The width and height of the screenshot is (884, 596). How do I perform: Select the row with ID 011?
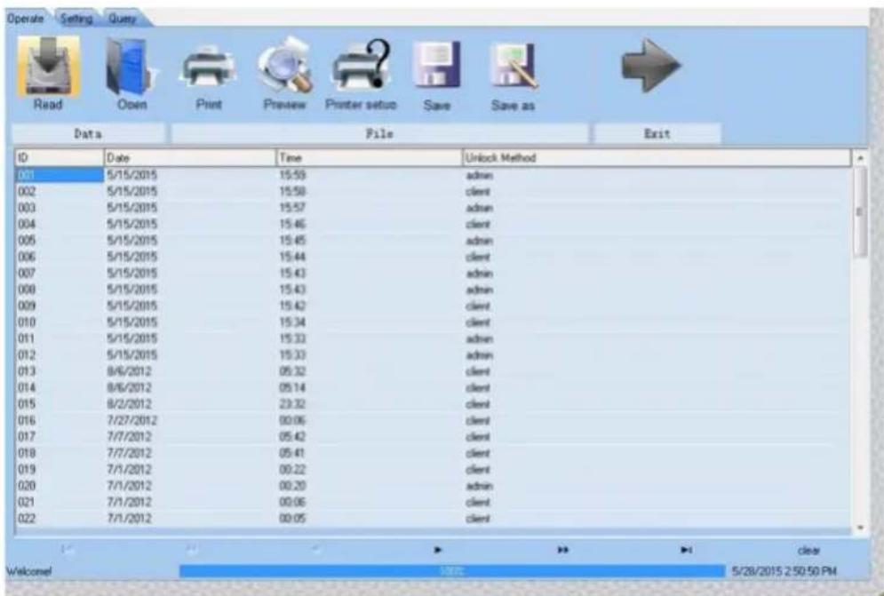pyautogui.click(x=433, y=339)
